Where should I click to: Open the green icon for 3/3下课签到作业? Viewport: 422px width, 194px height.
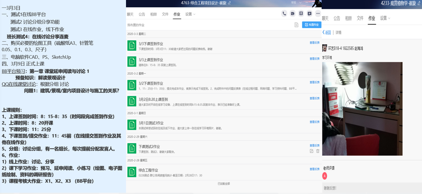[132, 45]
